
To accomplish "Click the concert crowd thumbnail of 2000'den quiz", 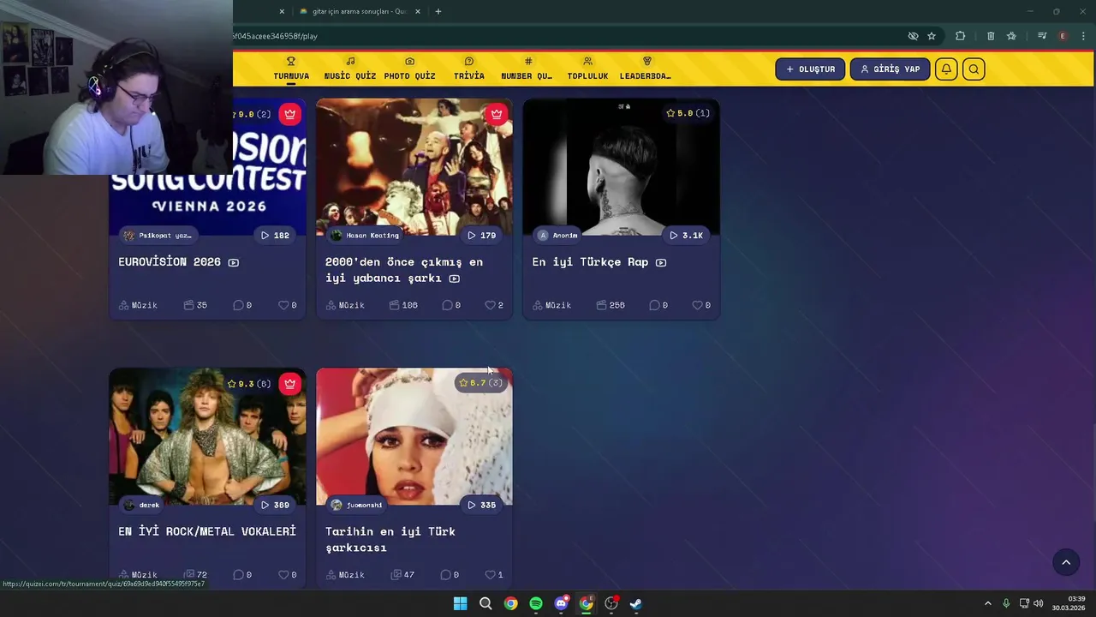I will click(414, 167).
